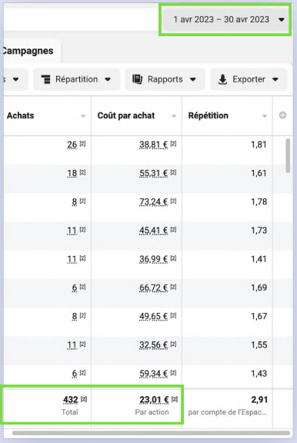Screen dimensions: 297x443
Task: Open the date range 1 avr 2023 – 30 avr 2023 picker
Action: [x=226, y=19]
